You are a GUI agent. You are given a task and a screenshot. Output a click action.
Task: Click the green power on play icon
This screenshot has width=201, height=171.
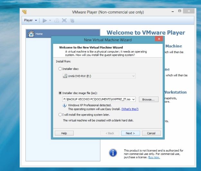click(45, 20)
